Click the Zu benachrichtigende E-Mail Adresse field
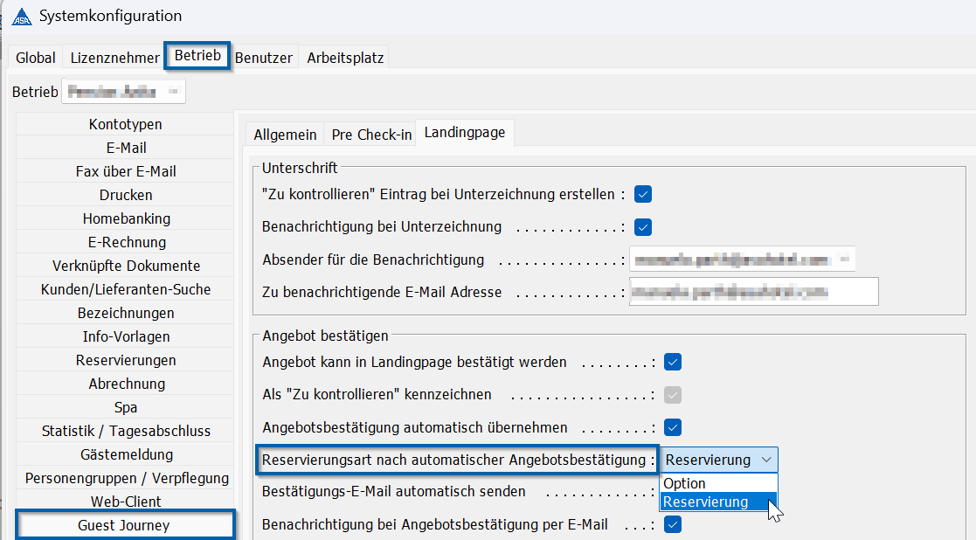The width and height of the screenshot is (976, 540). click(754, 292)
